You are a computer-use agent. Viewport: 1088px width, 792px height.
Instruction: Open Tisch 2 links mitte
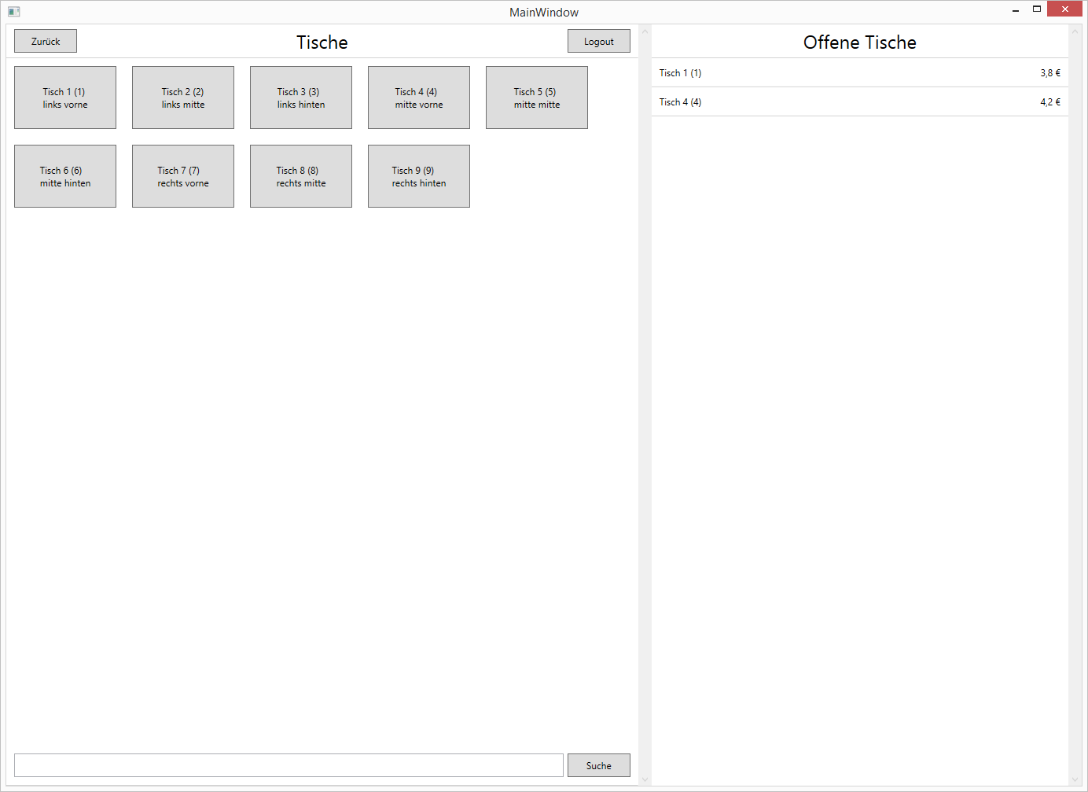[183, 98]
